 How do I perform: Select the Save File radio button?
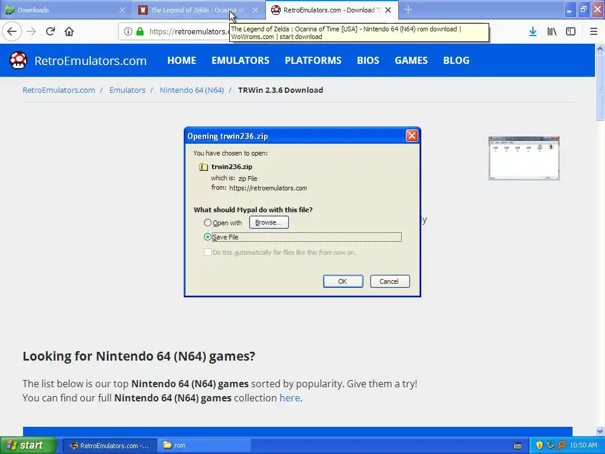(207, 237)
